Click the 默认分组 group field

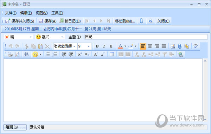pyautogui.click(x=118, y=127)
